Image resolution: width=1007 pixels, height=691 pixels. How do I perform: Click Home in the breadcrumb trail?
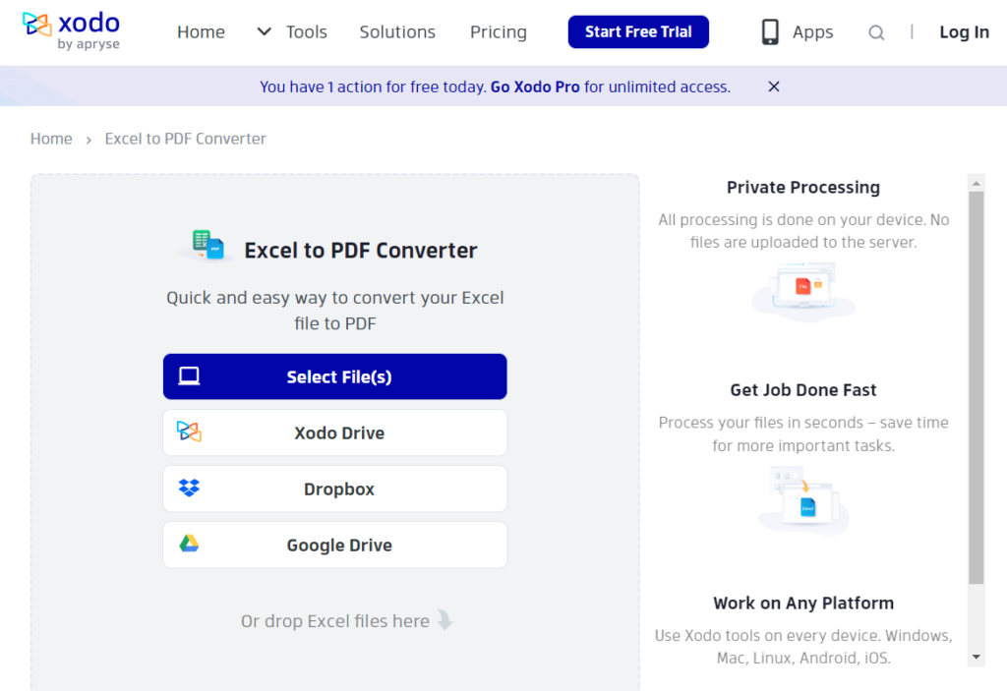tap(51, 139)
